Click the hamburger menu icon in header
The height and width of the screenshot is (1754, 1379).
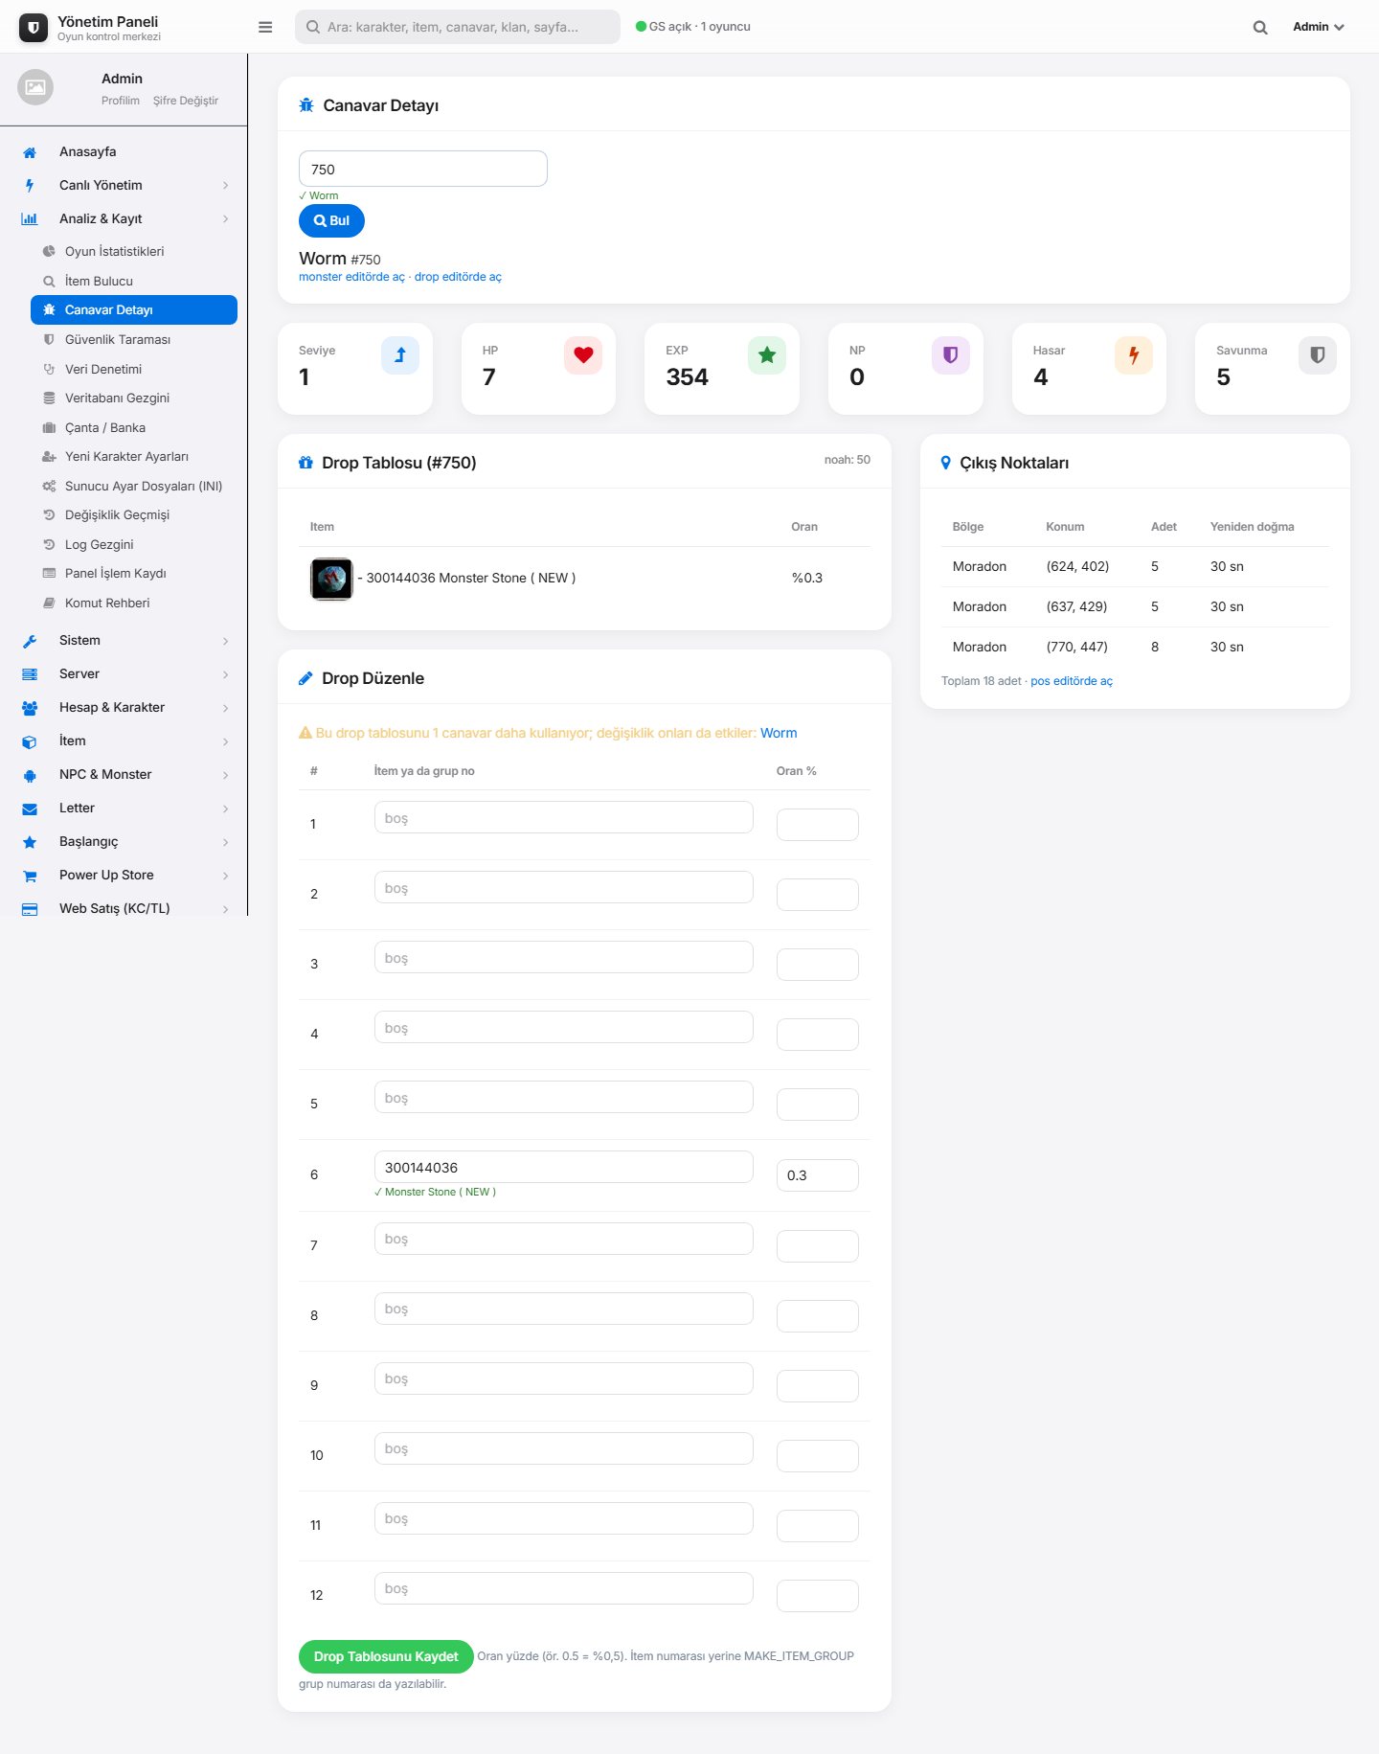coord(265,27)
